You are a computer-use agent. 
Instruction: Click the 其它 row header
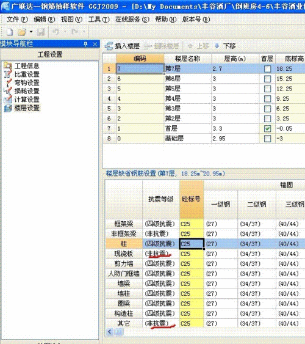point(124,323)
